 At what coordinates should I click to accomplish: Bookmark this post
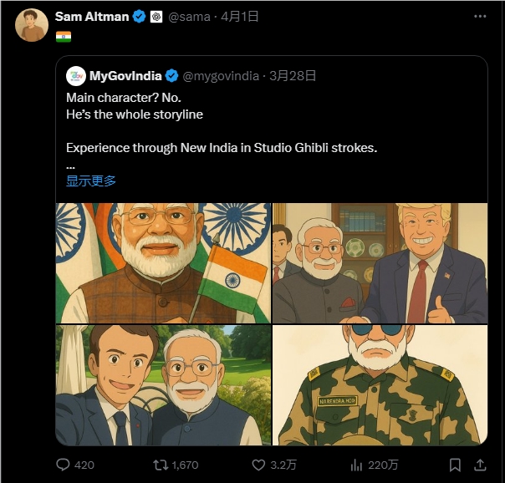(455, 465)
